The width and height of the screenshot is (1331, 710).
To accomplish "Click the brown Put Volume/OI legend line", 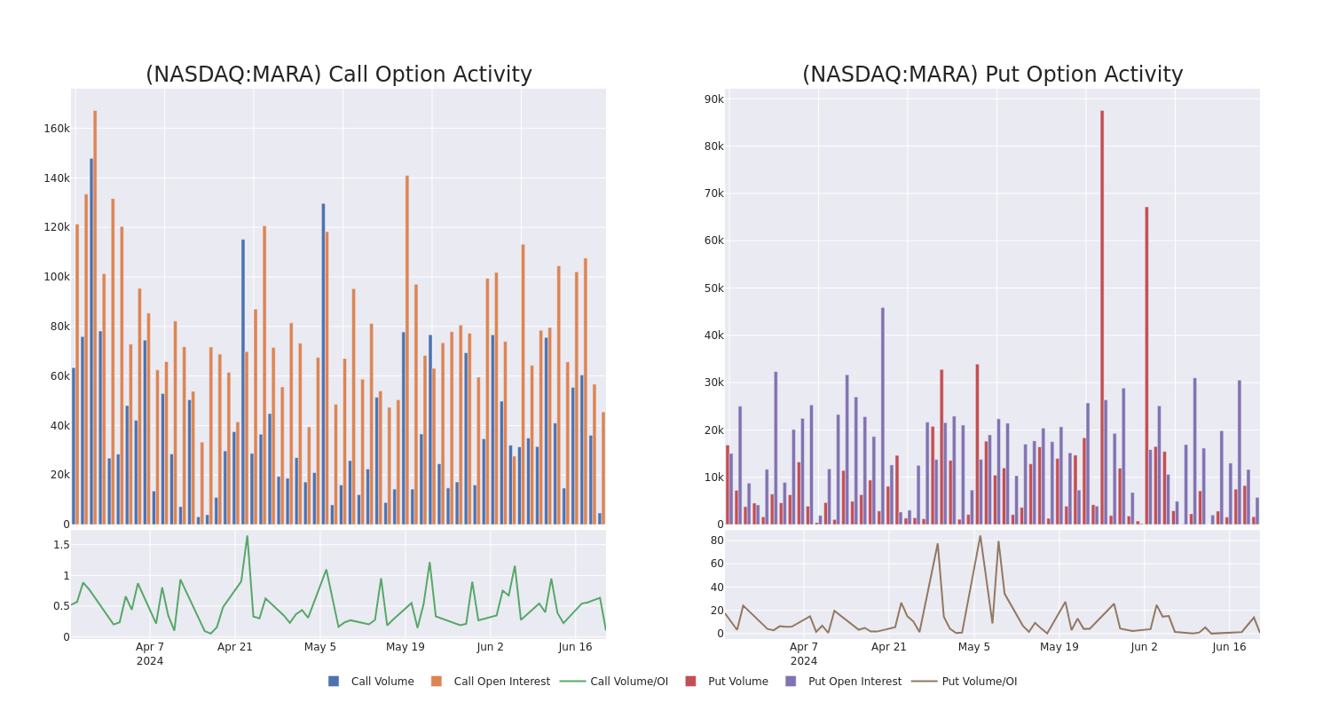I will click(924, 682).
